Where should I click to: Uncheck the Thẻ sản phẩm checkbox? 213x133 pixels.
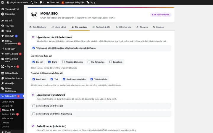tap(92, 79)
